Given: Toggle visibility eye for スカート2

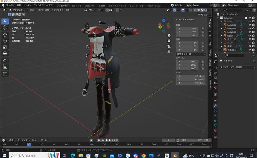Looking at the screenshot, I should point(250,39).
